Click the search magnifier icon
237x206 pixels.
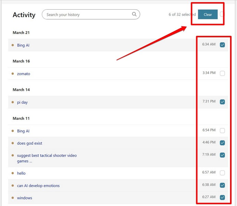coord(134,14)
